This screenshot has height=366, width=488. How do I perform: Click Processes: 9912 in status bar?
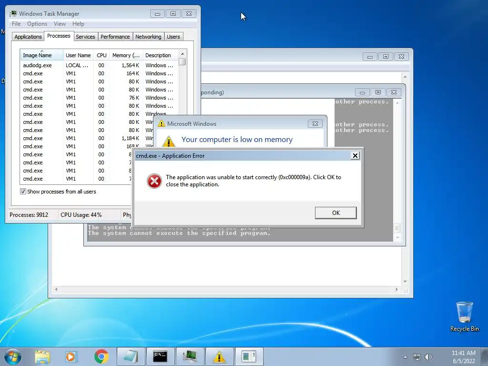29,215
